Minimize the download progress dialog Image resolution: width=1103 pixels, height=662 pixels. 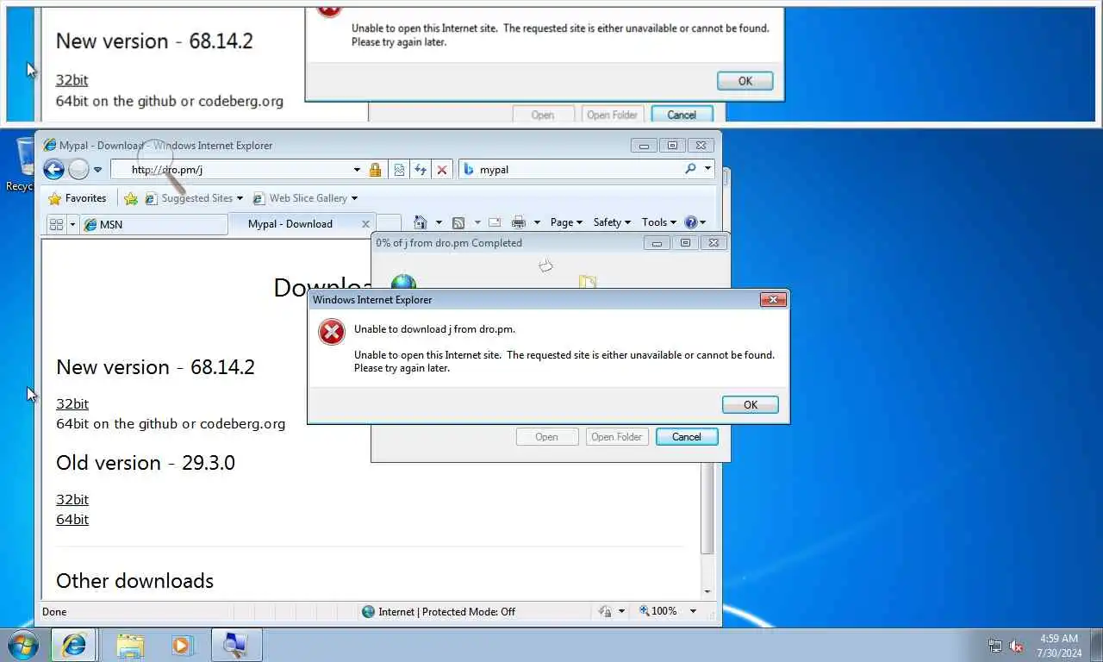click(x=657, y=243)
